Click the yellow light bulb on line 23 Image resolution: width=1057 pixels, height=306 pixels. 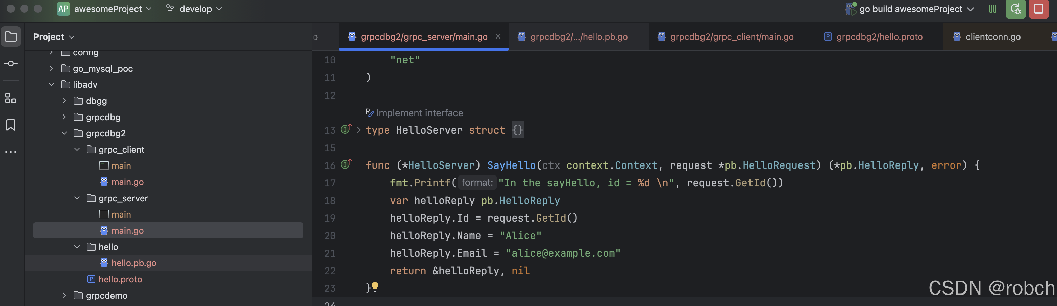tap(375, 287)
